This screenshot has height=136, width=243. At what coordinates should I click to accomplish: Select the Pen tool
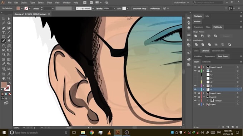click(4, 28)
